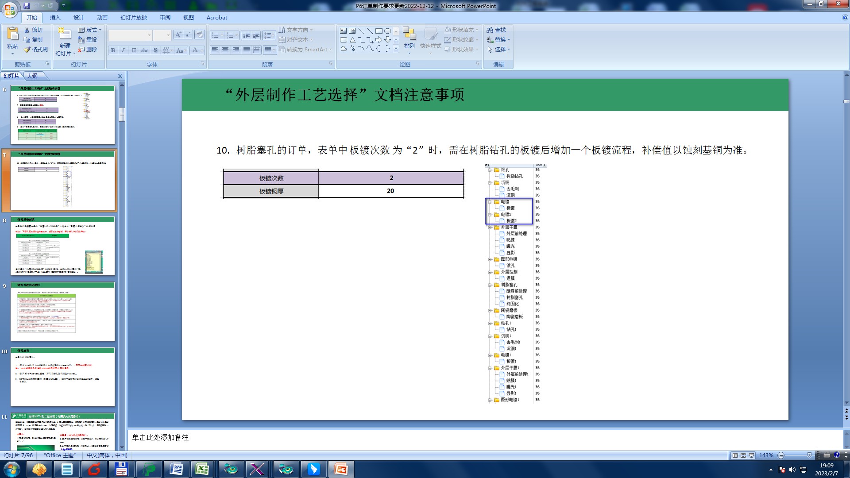The width and height of the screenshot is (850, 478).
Task: Select the oval shape in the shapes gallery
Action: tap(388, 31)
